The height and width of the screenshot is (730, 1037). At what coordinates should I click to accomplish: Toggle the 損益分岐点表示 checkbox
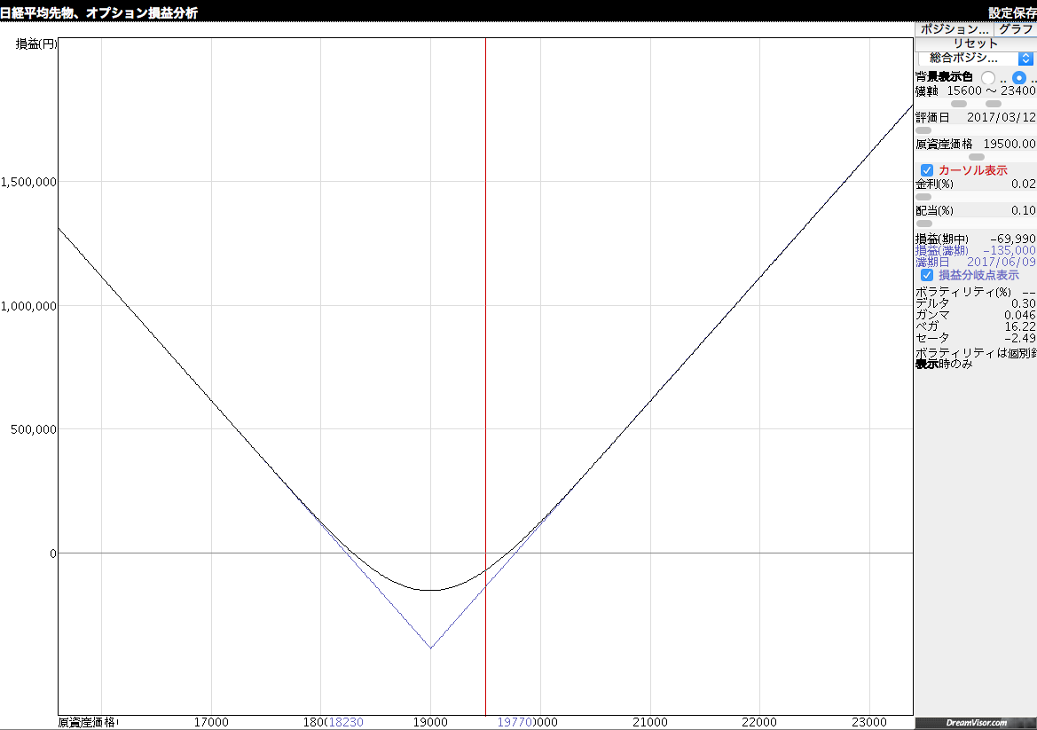(927, 275)
